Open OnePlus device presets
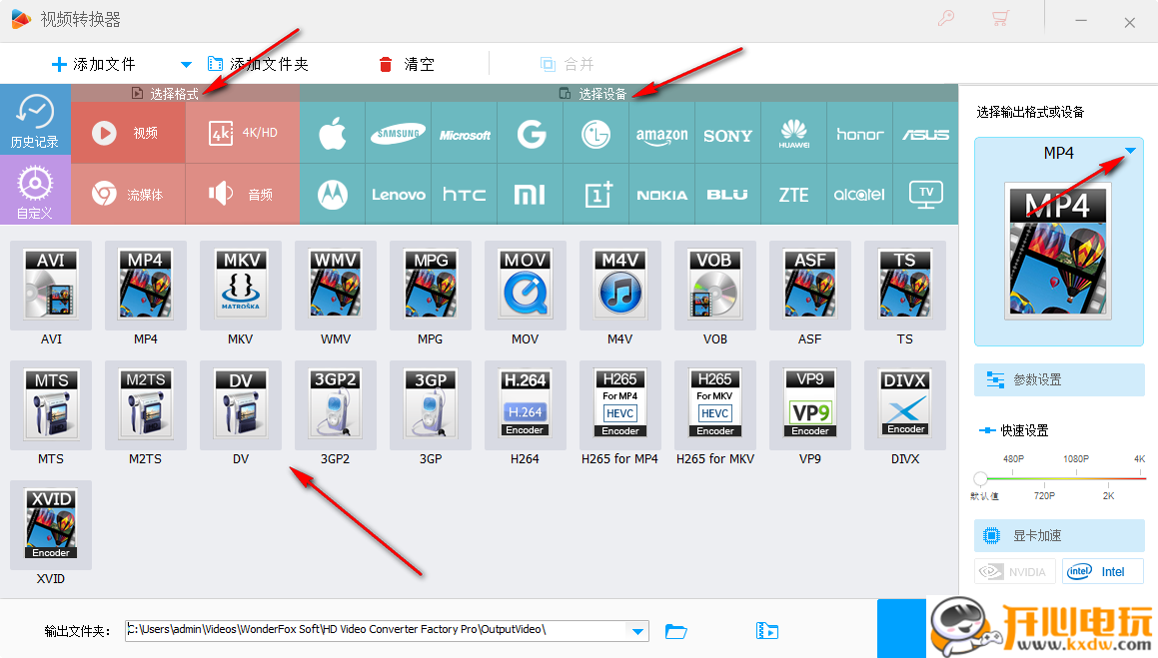The width and height of the screenshot is (1158, 658). coord(596,194)
